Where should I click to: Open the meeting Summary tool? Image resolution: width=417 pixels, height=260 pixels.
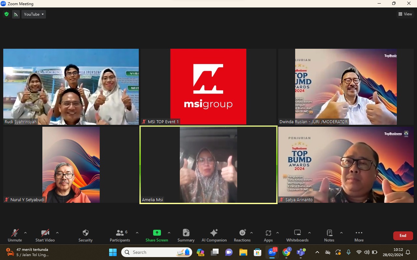pos(186,236)
